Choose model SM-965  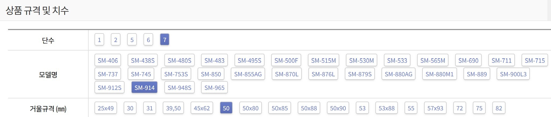tap(214, 87)
